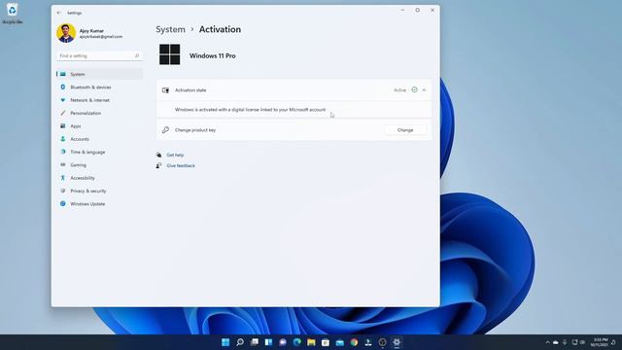This screenshot has height=350, width=622.
Task: Open Ajoy Kumar account profile picture
Action: click(x=66, y=33)
